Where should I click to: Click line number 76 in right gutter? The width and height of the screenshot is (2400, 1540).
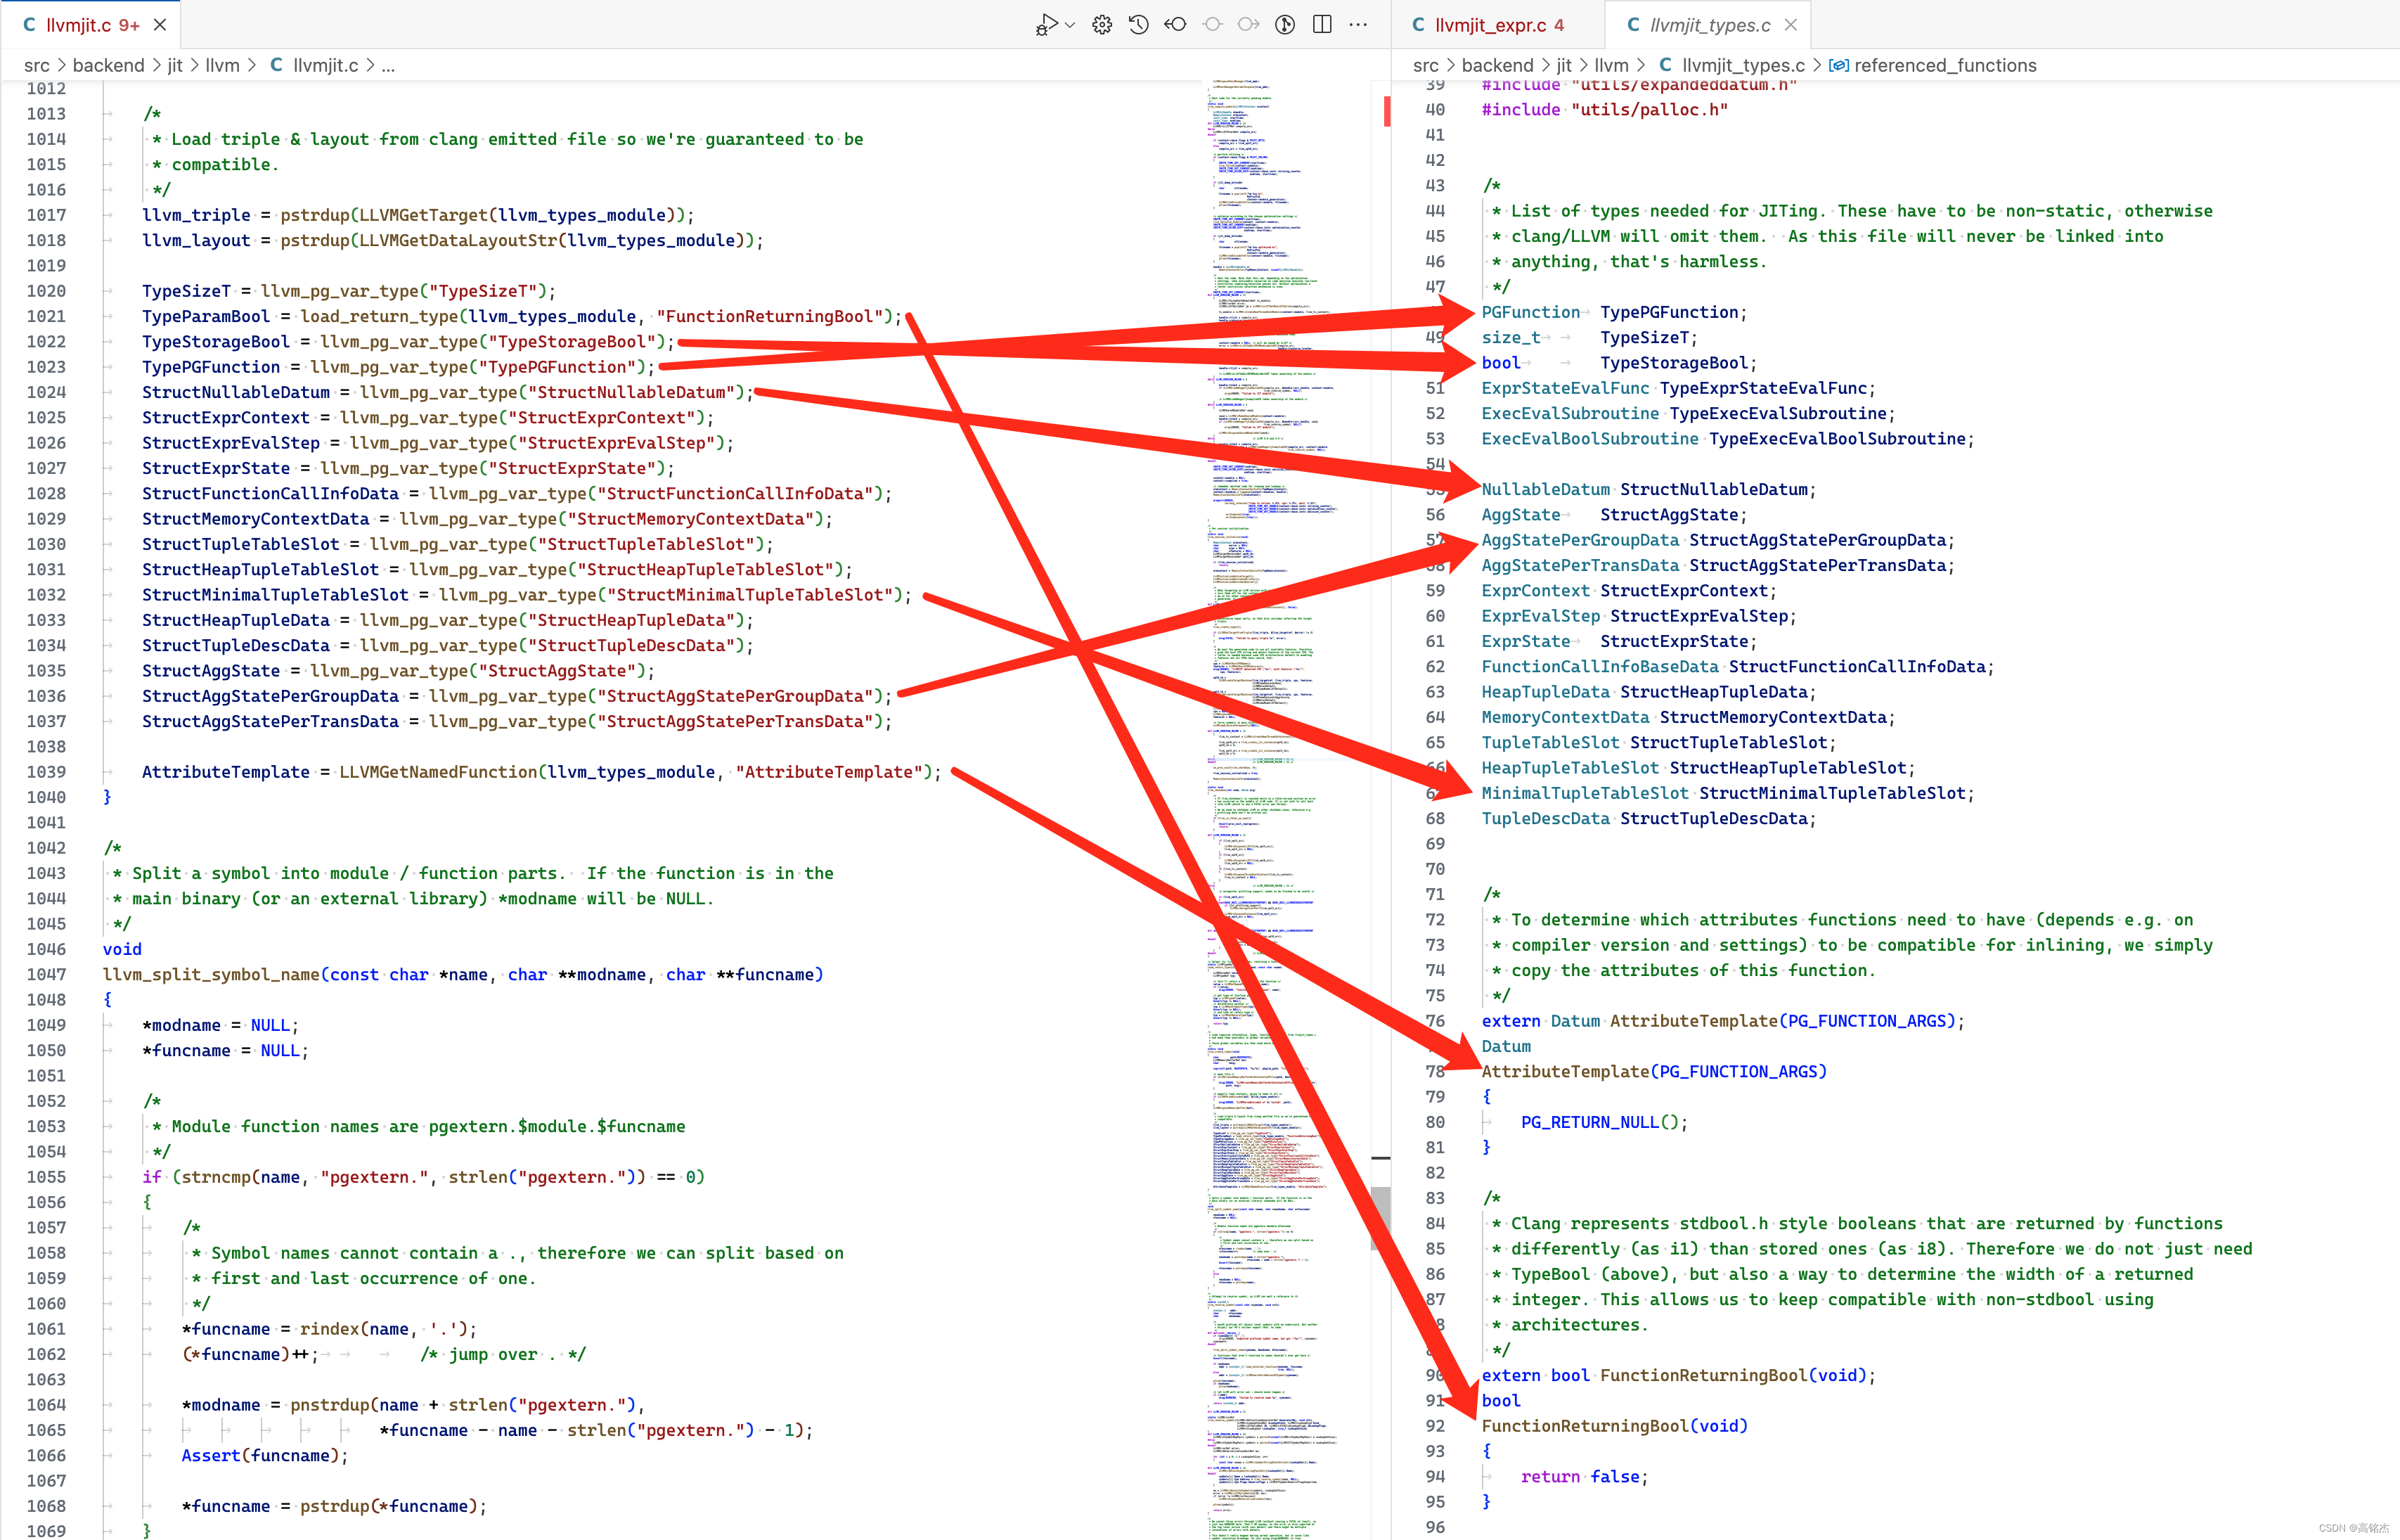pos(1436,1021)
